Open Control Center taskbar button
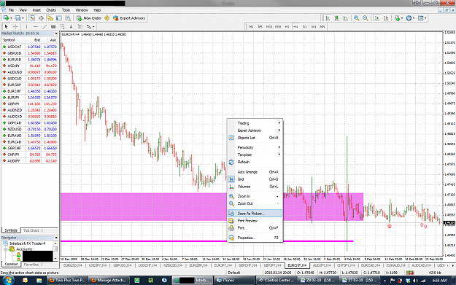This screenshot has width=456, height=285. 277,281
